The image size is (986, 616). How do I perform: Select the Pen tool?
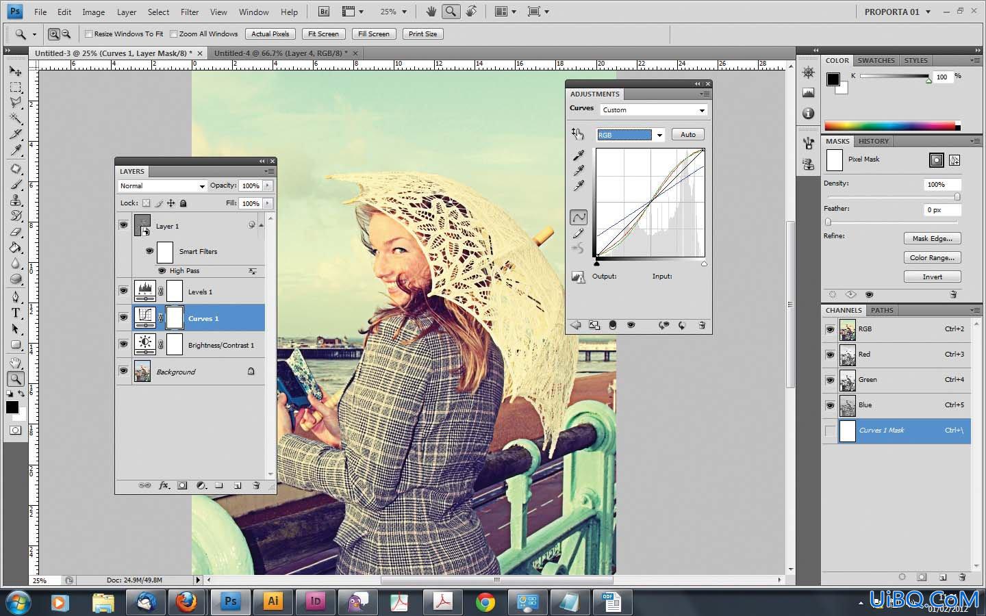(x=15, y=296)
